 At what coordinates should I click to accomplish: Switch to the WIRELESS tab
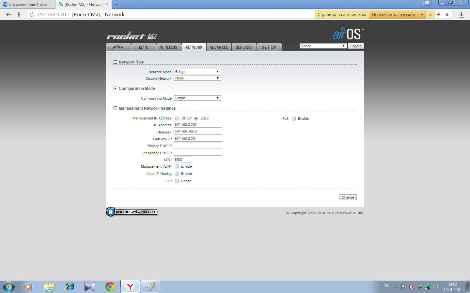(169, 47)
